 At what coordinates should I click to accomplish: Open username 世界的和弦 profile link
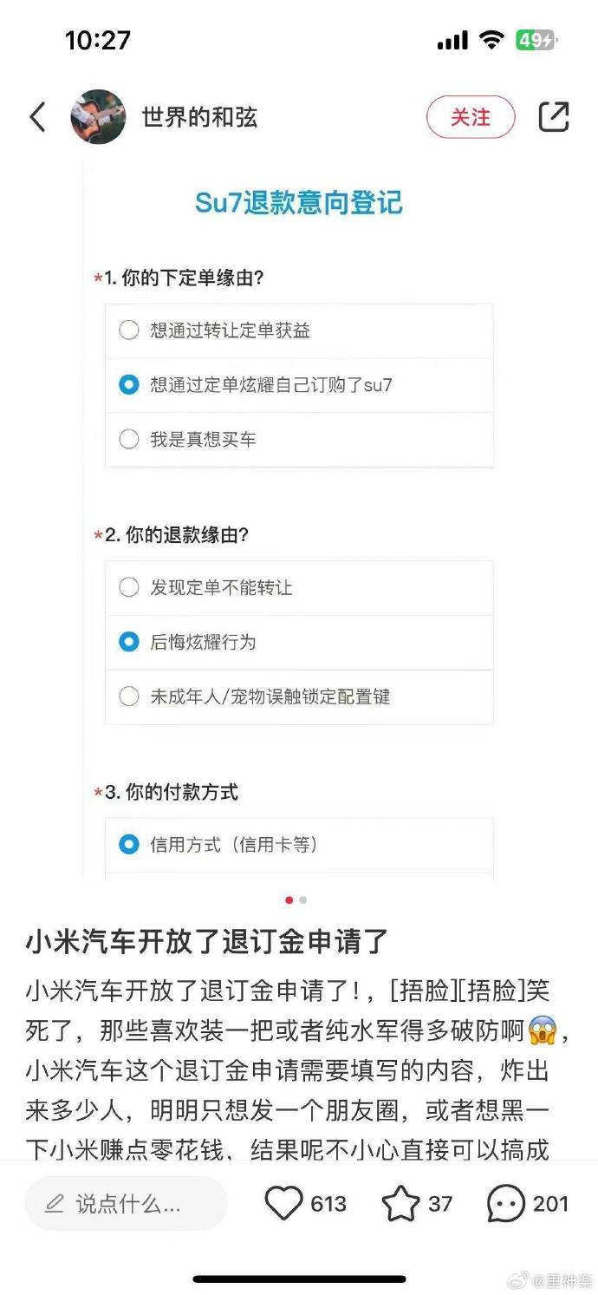[x=199, y=117]
